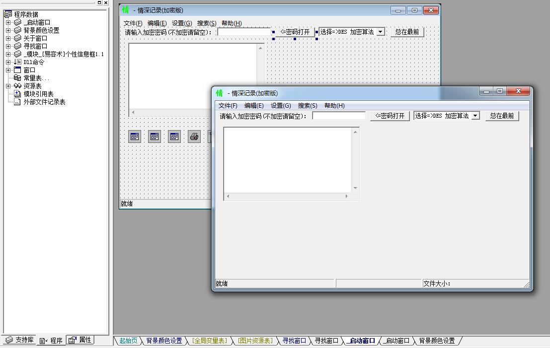Image resolution: width=550 pixels, height=348 pixels.
Task: Expand the 资源表 tree node
Action: [x=8, y=86]
